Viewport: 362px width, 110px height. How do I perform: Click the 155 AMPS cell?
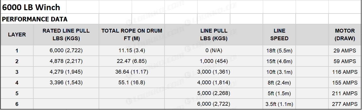(345, 83)
